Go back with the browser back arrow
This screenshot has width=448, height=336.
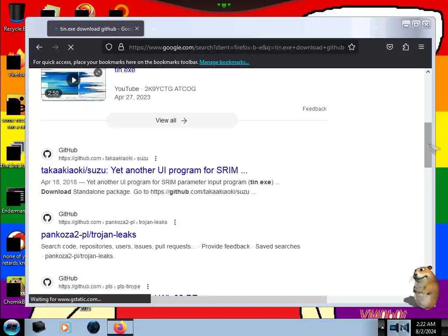(39, 47)
